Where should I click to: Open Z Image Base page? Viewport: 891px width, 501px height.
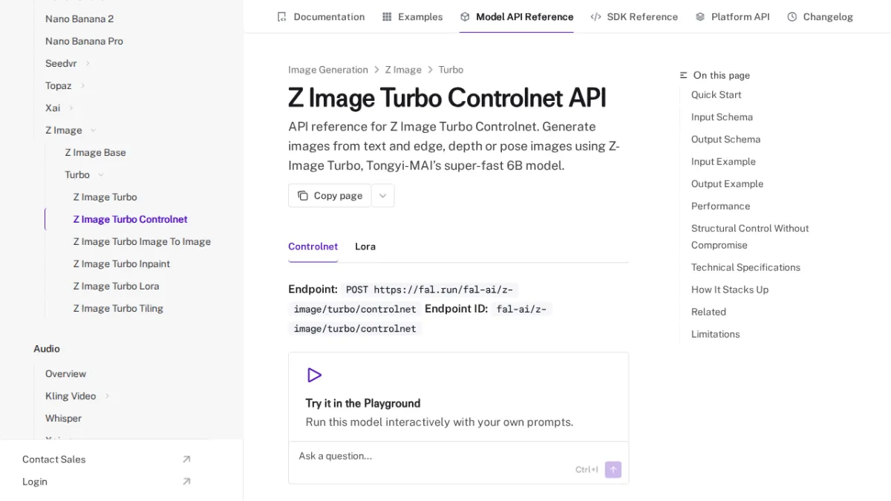(95, 152)
